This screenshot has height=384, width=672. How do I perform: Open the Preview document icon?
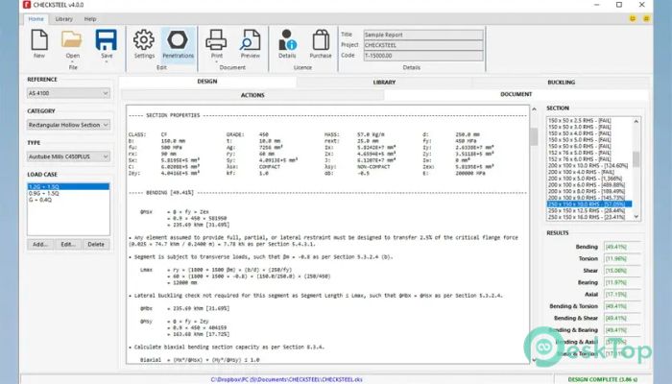tap(250, 40)
